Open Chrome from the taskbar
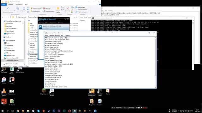 (x=18, y=111)
